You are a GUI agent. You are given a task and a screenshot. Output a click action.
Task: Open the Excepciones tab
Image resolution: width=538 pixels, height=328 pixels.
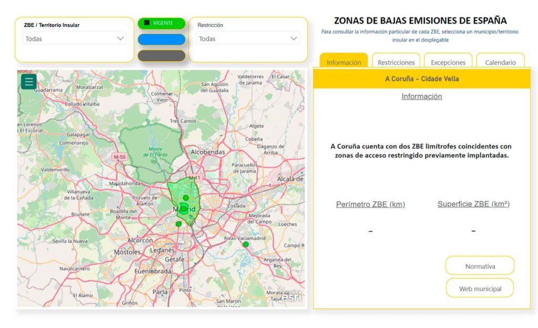coord(448,62)
